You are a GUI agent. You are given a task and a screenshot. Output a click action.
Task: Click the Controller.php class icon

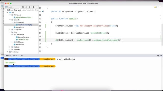point(17,37)
